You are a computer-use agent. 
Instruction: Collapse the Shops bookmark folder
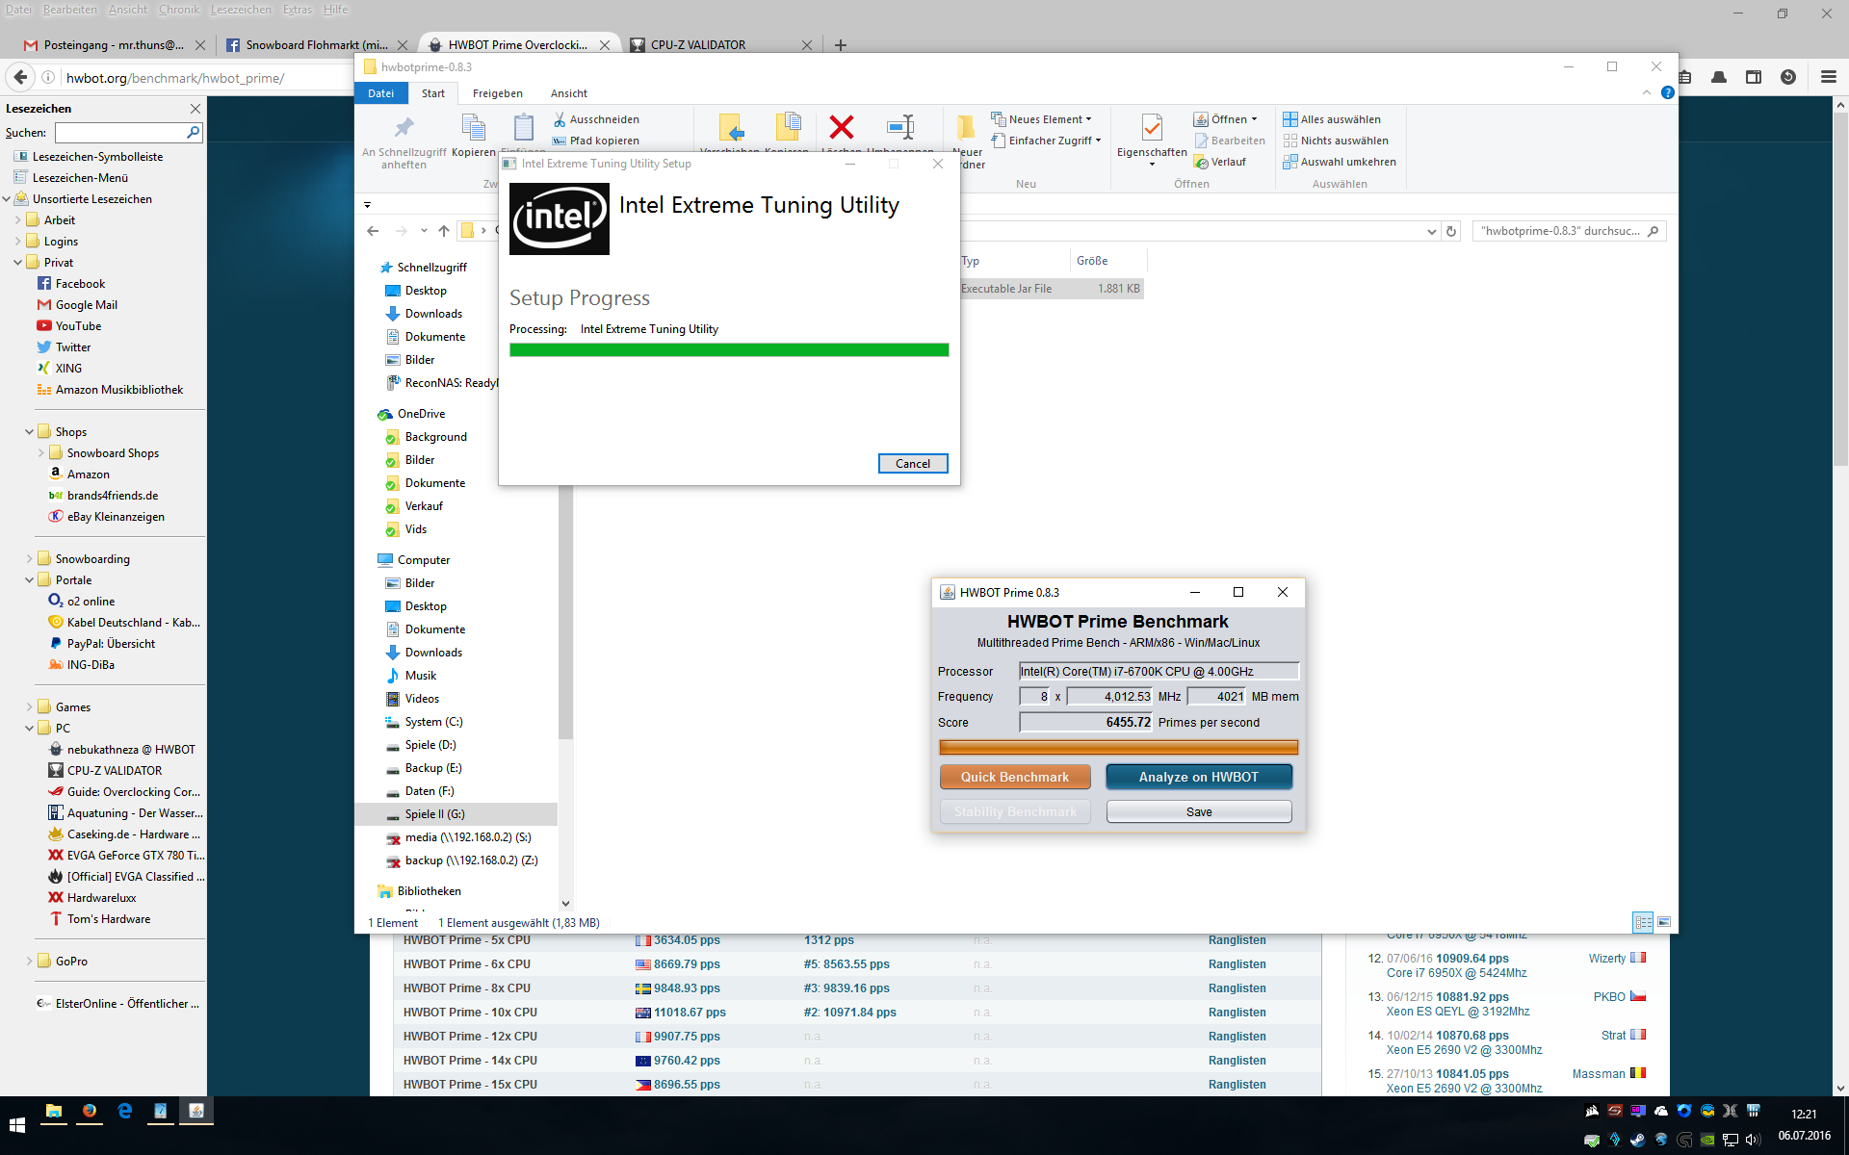(x=29, y=432)
